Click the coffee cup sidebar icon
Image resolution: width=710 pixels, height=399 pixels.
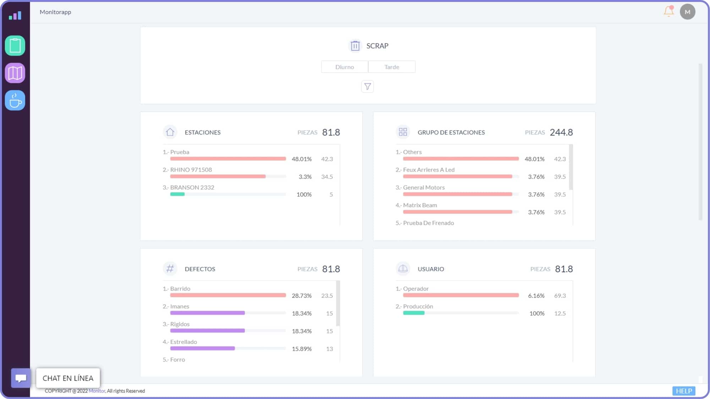click(x=15, y=100)
